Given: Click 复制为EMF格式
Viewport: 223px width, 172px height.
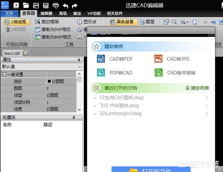Looking at the screenshot, I should click(53, 30).
